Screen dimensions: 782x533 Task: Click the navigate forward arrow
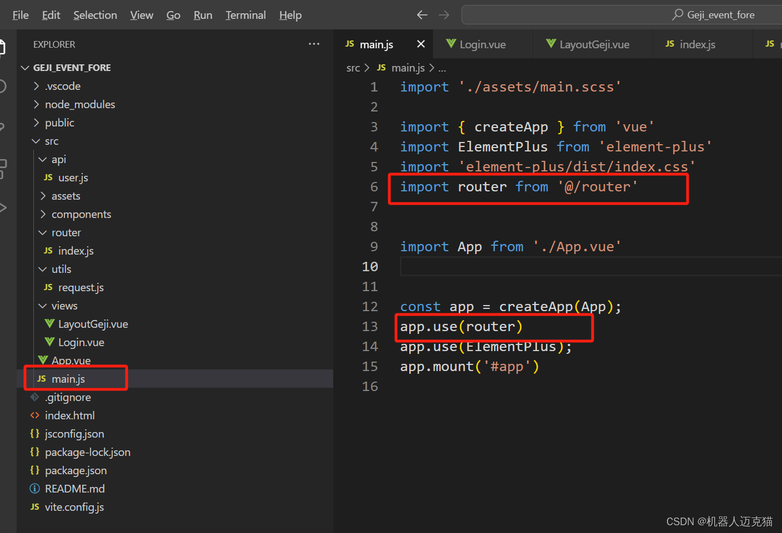(x=444, y=15)
